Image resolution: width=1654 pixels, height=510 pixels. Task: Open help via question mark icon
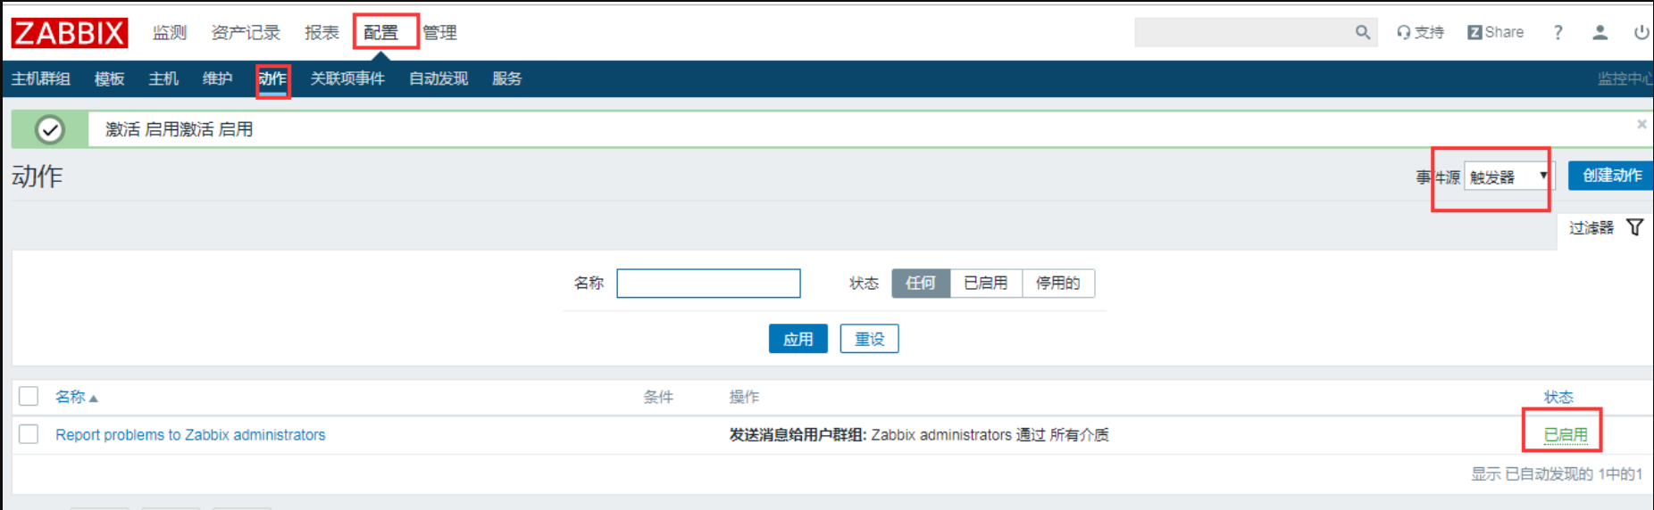click(x=1558, y=32)
